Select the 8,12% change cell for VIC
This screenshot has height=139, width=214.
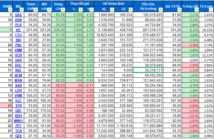point(190,30)
